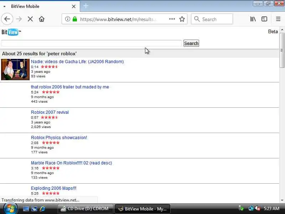Click the 5:23 AM taskbar clock
Screen dimensions: 285x214
[271, 209]
